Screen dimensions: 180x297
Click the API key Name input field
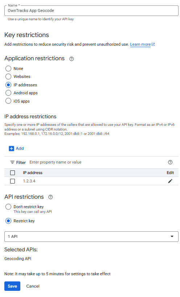pos(91,11)
